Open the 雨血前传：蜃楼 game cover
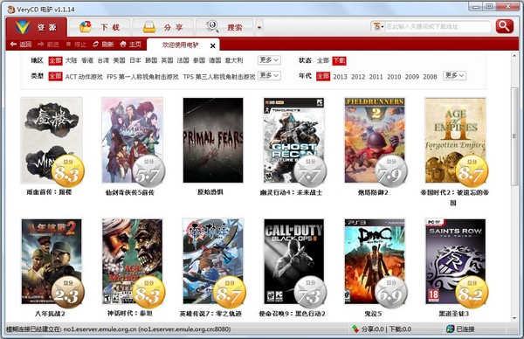This screenshot has height=339, width=524. click(52, 140)
